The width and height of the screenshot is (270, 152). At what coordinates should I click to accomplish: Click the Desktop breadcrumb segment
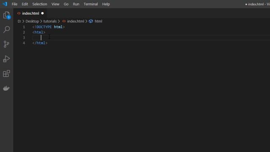tap(32, 21)
